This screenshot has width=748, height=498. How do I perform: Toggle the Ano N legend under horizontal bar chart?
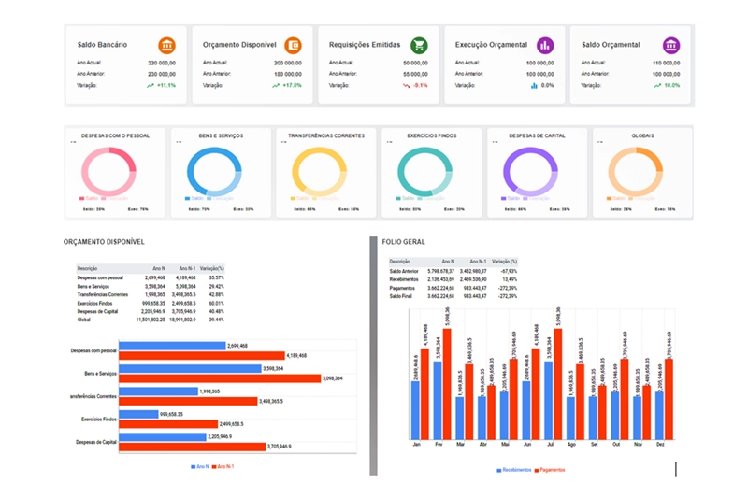(200, 466)
